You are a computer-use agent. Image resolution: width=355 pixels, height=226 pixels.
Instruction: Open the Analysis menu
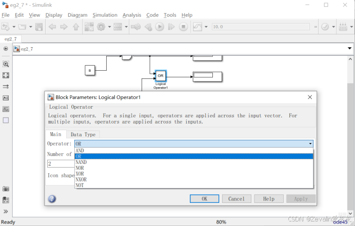tap(132, 15)
